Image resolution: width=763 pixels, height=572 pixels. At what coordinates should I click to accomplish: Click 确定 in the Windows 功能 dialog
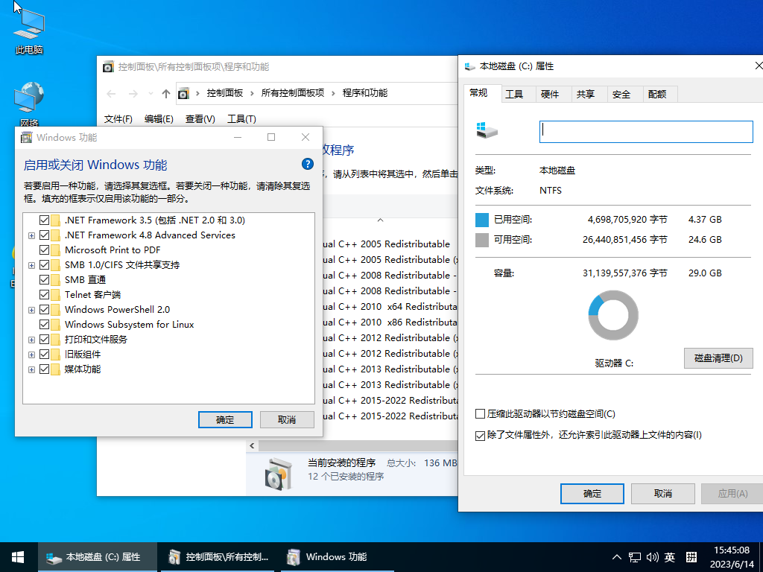point(225,420)
